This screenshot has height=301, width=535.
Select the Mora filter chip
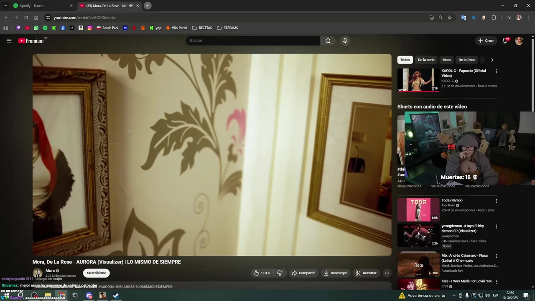(446, 60)
